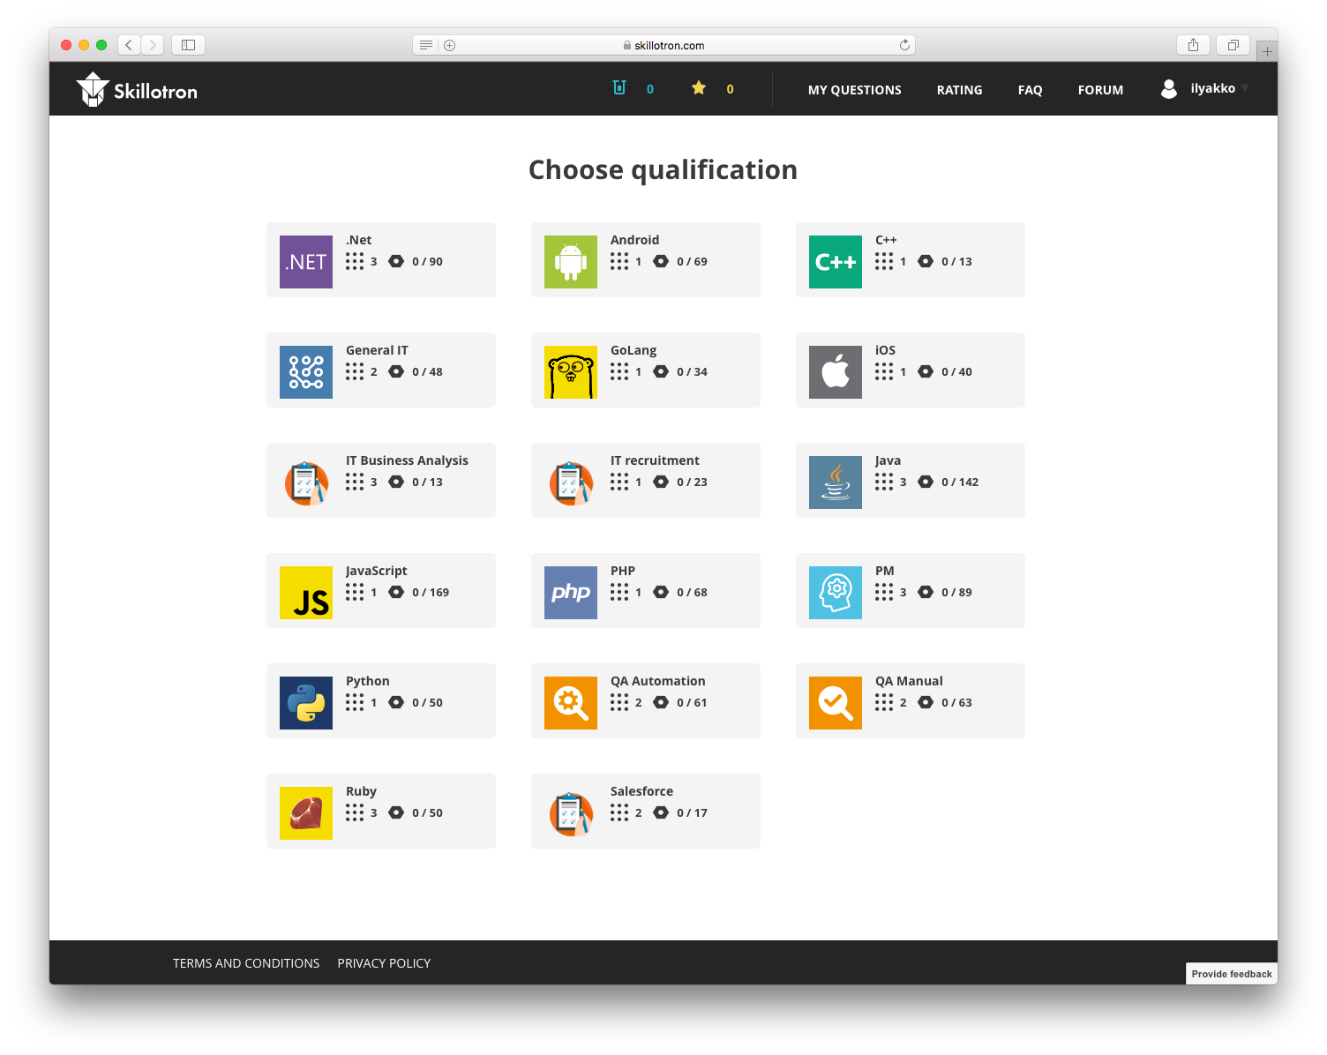Expand the ilyakko user dropdown
This screenshot has height=1055, width=1327.
point(1205,88)
